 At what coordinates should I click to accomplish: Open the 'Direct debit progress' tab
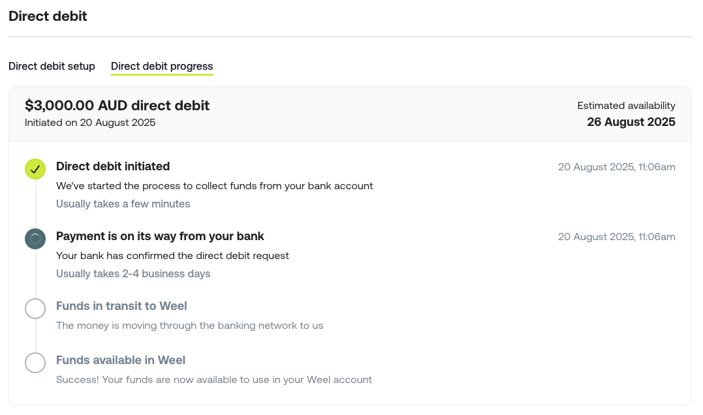click(x=162, y=66)
